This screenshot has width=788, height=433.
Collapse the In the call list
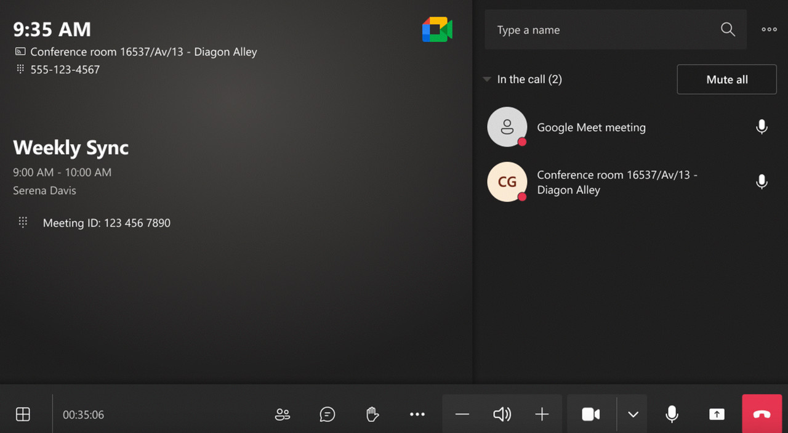487,79
